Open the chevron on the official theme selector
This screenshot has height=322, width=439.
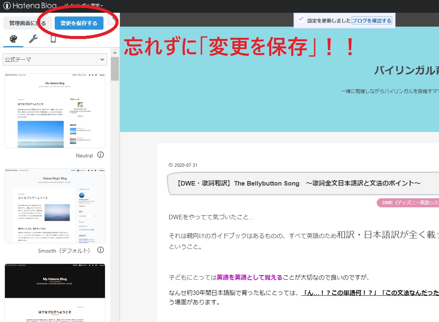[x=102, y=59]
